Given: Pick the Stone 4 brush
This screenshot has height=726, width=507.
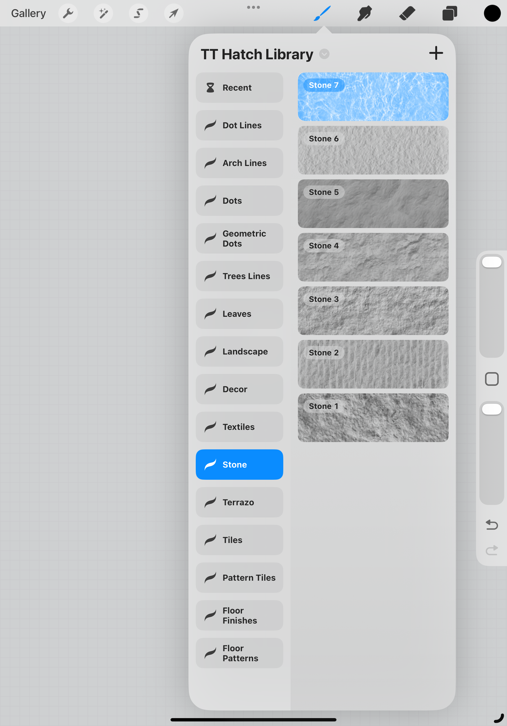Looking at the screenshot, I should tap(373, 257).
